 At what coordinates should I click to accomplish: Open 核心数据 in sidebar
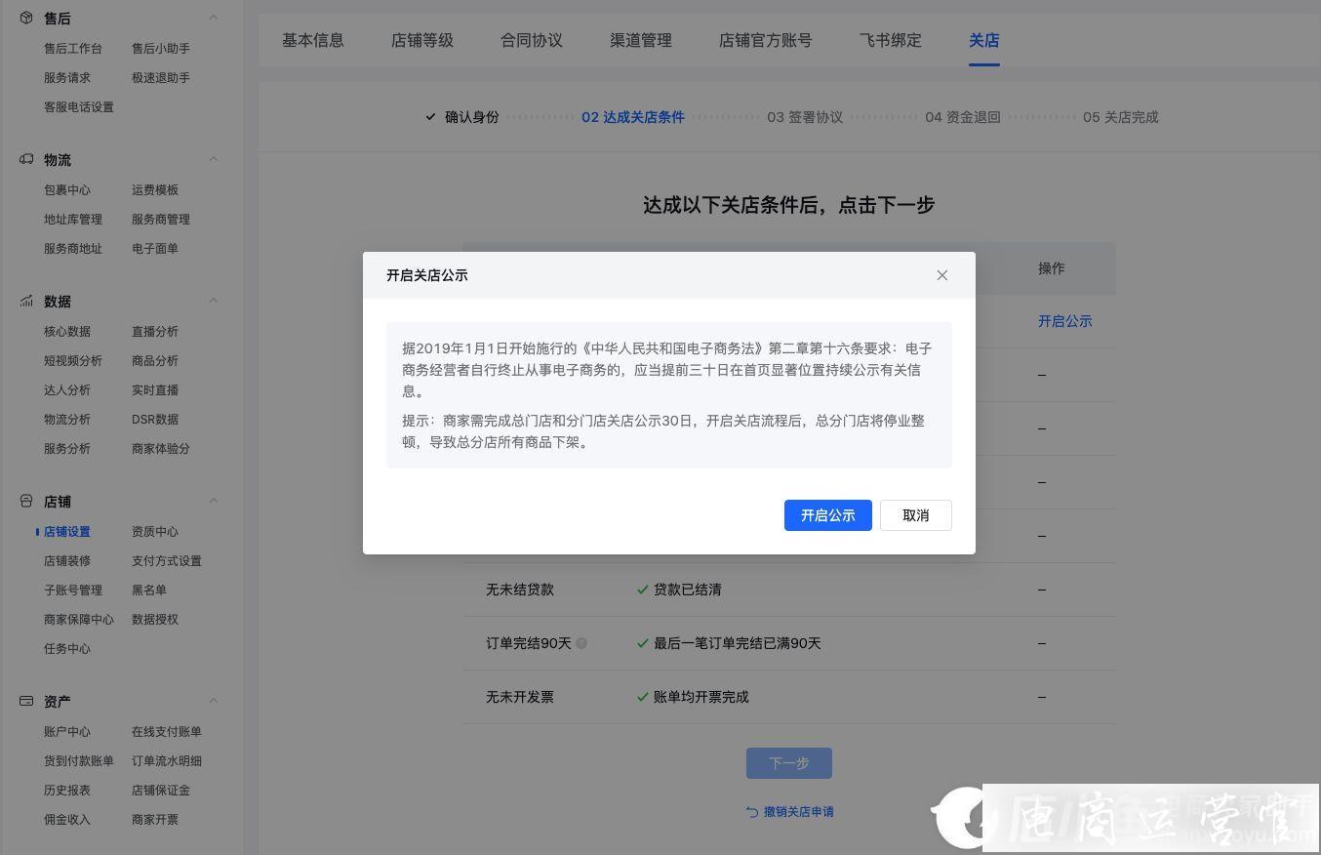pos(67,331)
